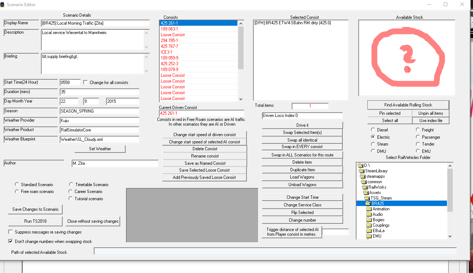Choose Electric stock type
473x273 pixels.
pyautogui.click(x=373, y=137)
